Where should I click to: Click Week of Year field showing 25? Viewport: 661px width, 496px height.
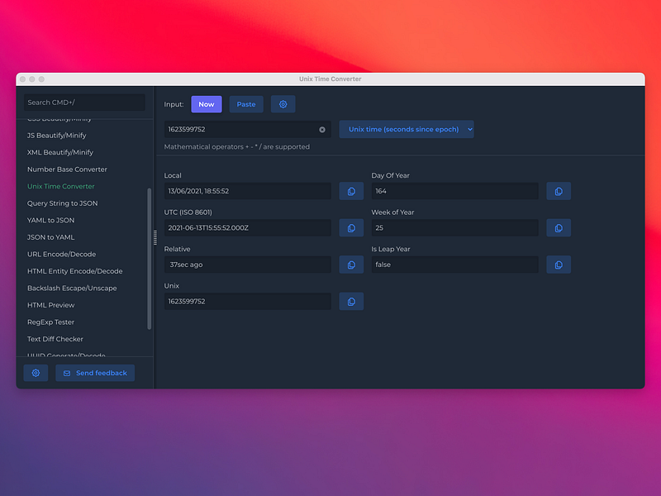pyautogui.click(x=455, y=228)
